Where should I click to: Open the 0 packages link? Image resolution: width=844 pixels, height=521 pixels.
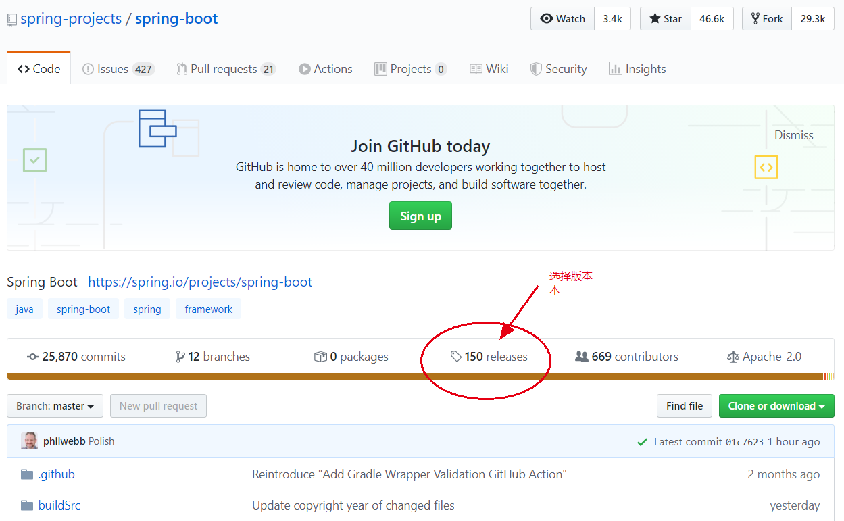(x=351, y=357)
